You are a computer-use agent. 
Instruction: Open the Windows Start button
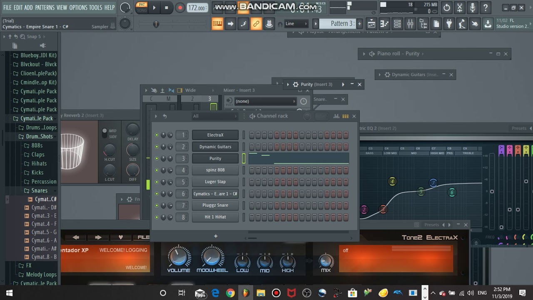[9, 293]
